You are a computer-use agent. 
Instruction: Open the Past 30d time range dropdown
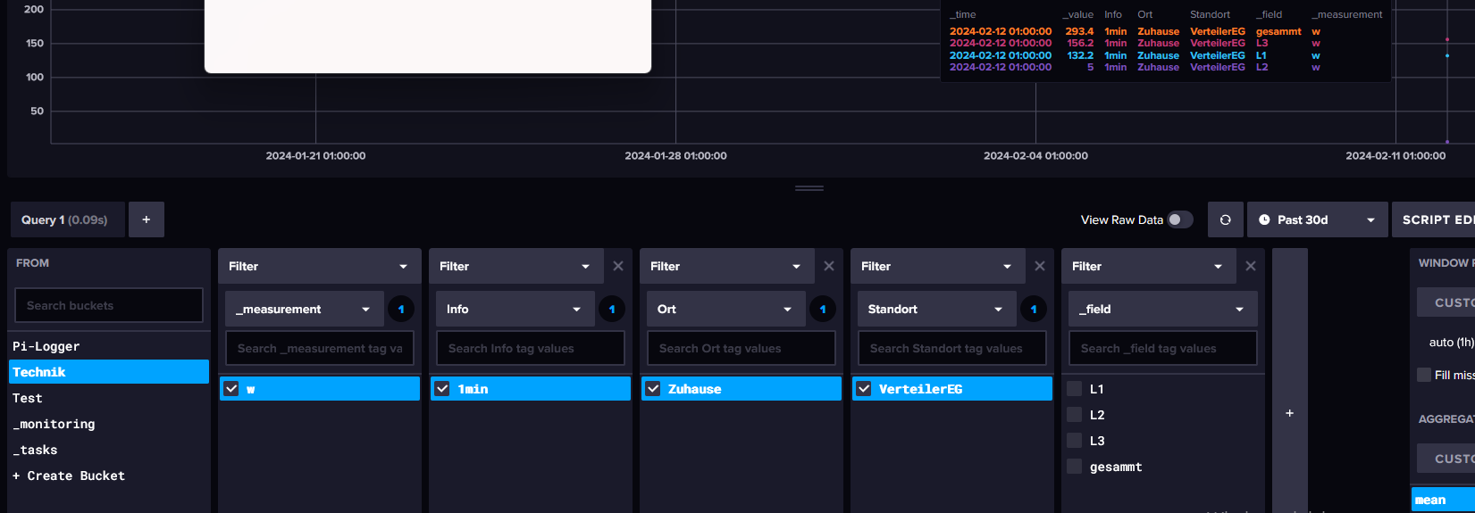point(1317,219)
